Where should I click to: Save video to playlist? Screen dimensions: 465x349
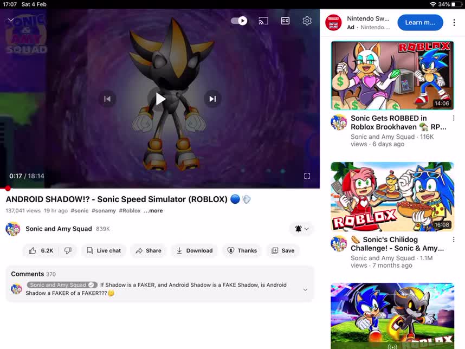(x=283, y=250)
